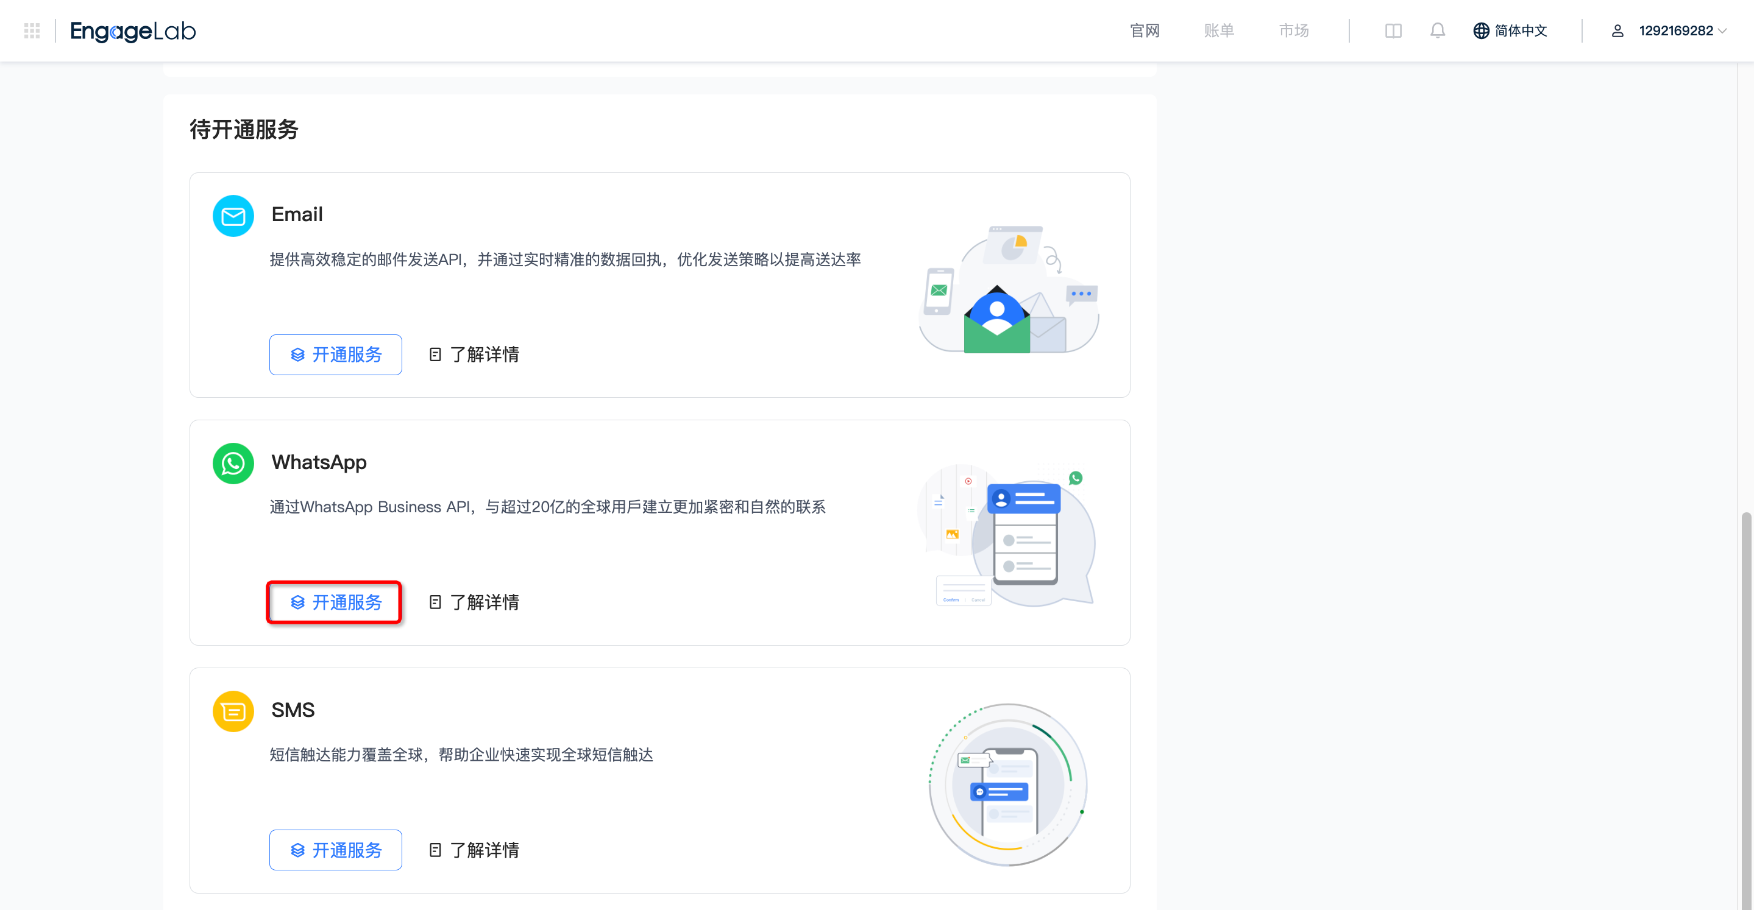Open the documentation book icon
Image resolution: width=1754 pixels, height=910 pixels.
[x=1393, y=30]
